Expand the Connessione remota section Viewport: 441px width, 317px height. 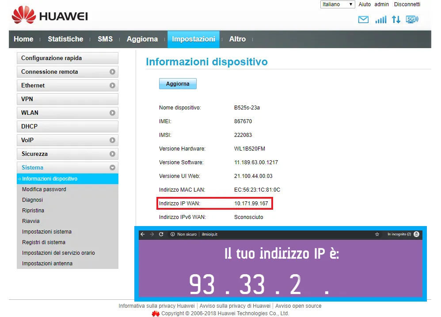112,72
